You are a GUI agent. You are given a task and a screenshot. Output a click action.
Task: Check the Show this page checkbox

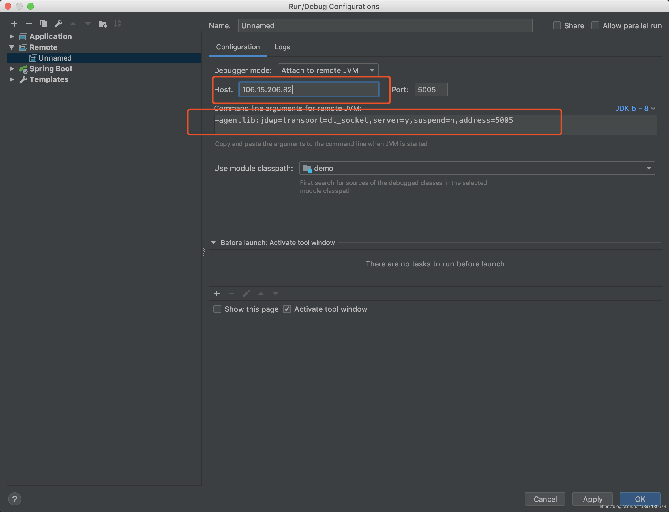[x=217, y=309]
